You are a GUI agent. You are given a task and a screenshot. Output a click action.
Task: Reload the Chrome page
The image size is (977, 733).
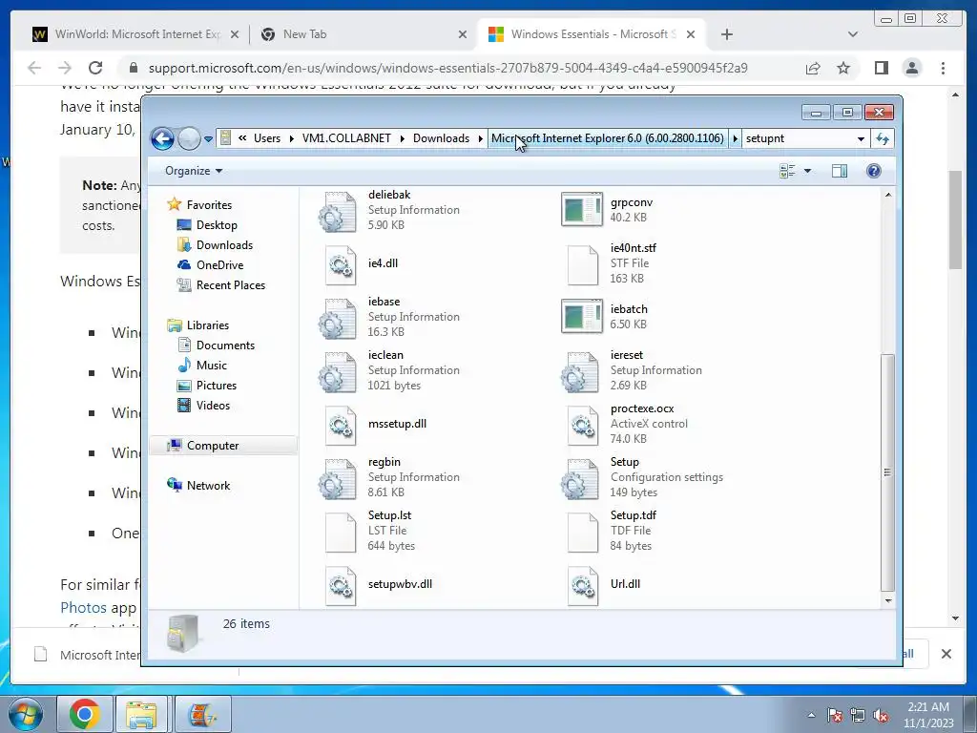(x=95, y=68)
